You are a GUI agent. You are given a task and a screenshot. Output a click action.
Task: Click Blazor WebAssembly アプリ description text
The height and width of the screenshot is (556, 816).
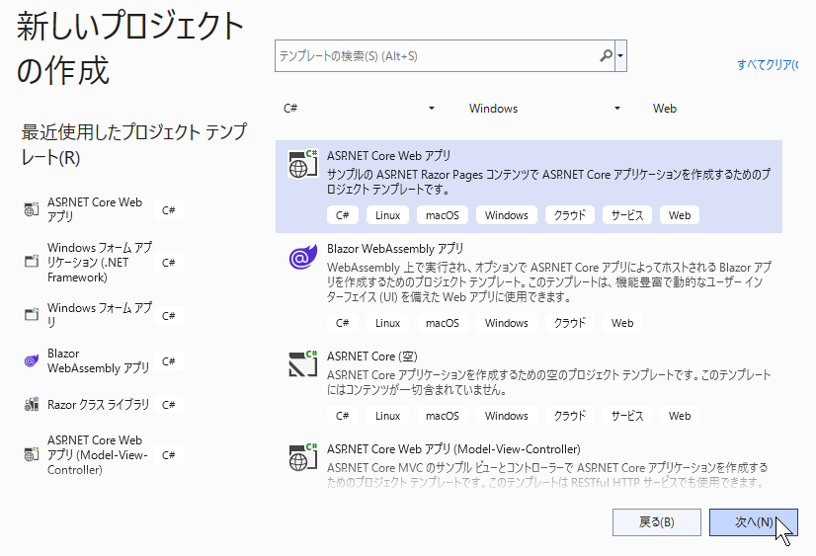549,281
